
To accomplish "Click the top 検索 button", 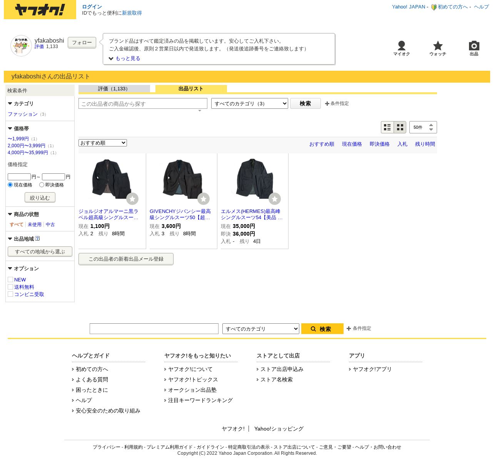I will point(305,103).
